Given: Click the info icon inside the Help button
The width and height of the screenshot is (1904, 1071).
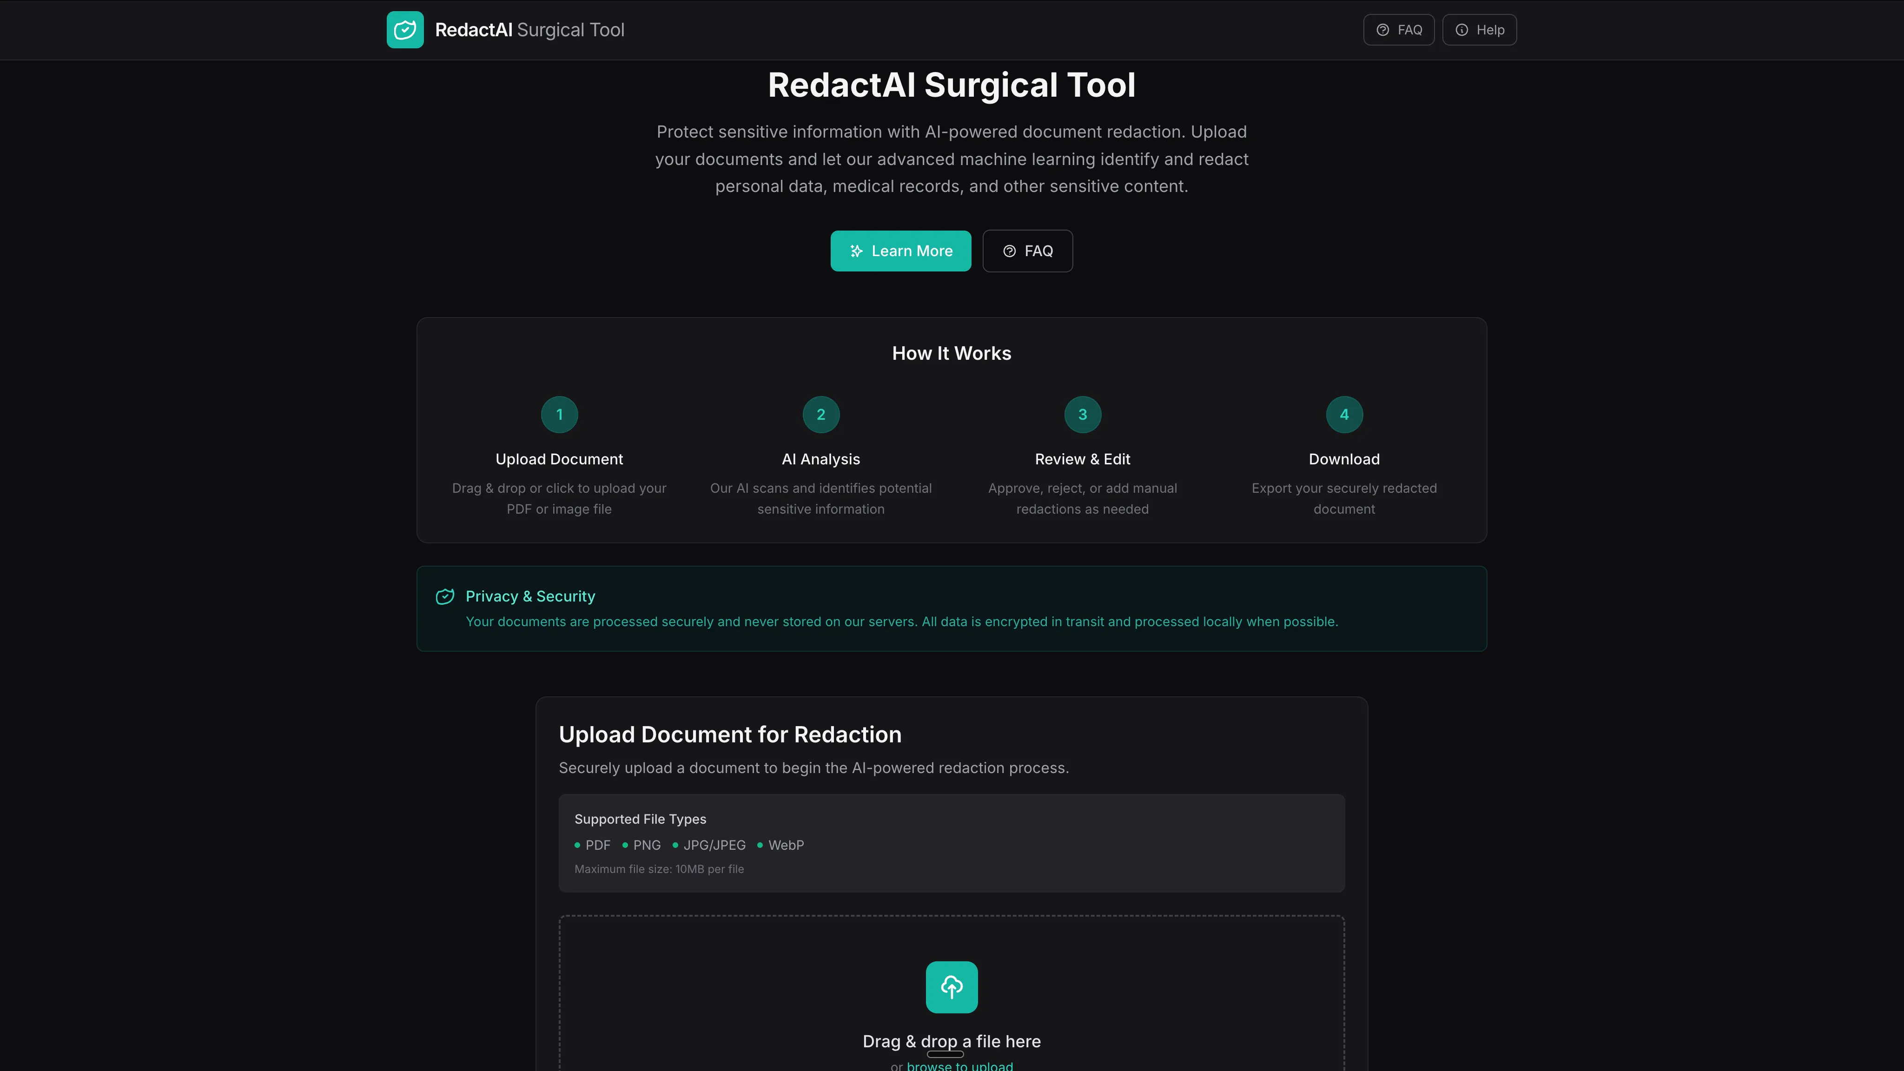Looking at the screenshot, I should click(x=1462, y=30).
